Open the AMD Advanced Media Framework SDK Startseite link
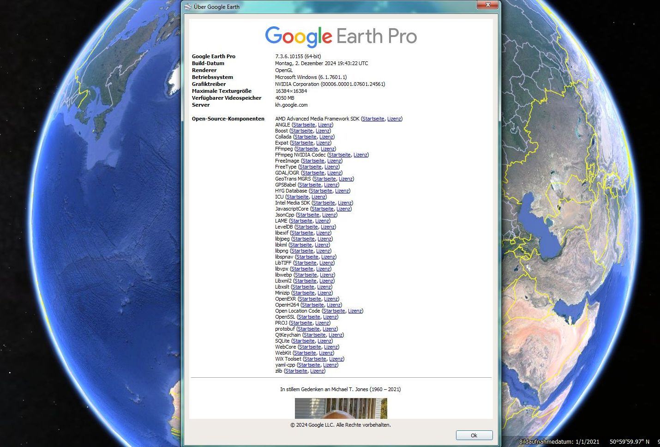 click(373, 119)
